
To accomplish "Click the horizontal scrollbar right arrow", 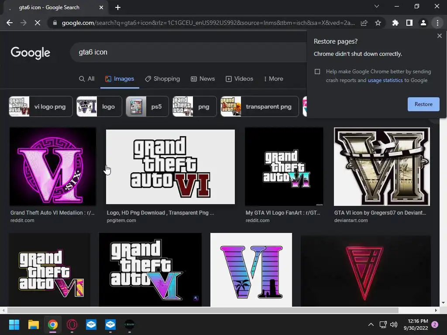I will [436, 310].
